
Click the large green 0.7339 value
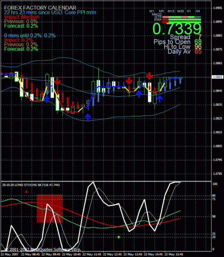[x=177, y=29]
